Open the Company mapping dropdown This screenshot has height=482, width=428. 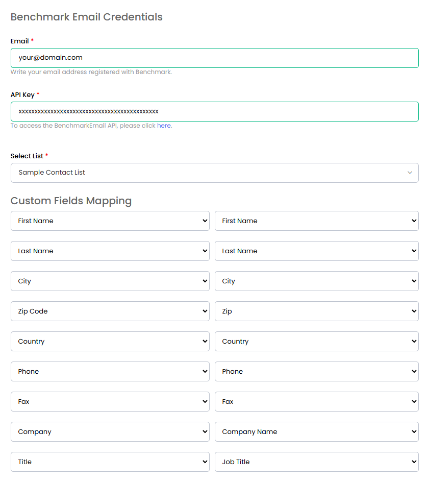(x=110, y=431)
